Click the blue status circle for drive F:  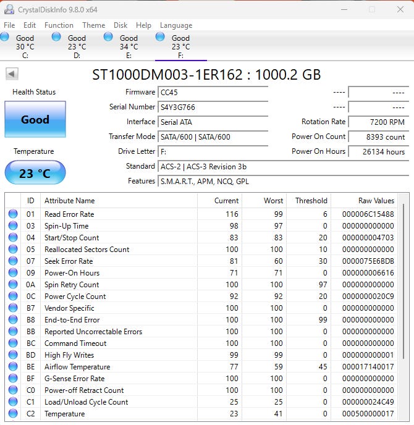160,36
